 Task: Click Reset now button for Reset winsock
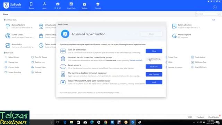pos(154,67)
